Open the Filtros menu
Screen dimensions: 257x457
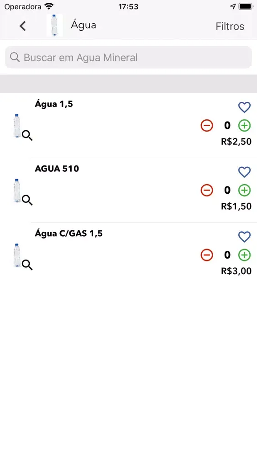pos(230,26)
